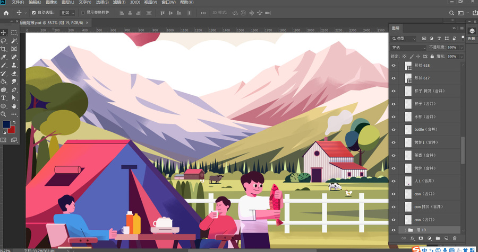Enable the 显示变换控件 checkbox
The image size is (478, 252).
[83, 13]
